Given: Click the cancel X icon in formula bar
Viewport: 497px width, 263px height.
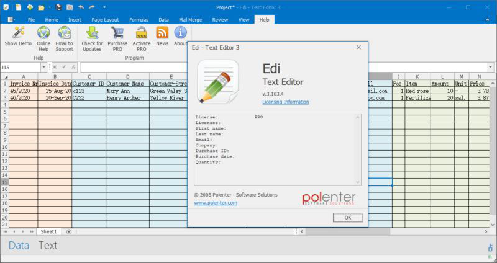Looking at the screenshot, I should (x=55, y=67).
